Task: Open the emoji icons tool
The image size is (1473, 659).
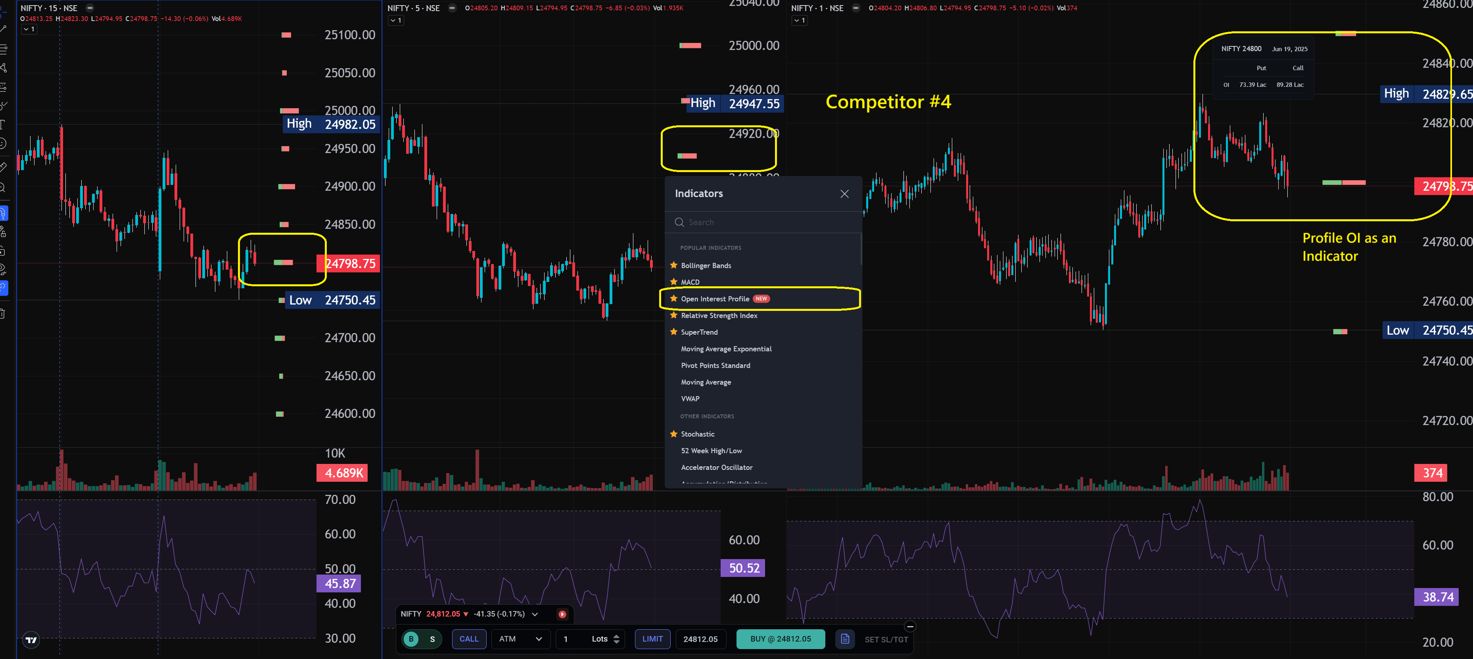Action: tap(3, 144)
